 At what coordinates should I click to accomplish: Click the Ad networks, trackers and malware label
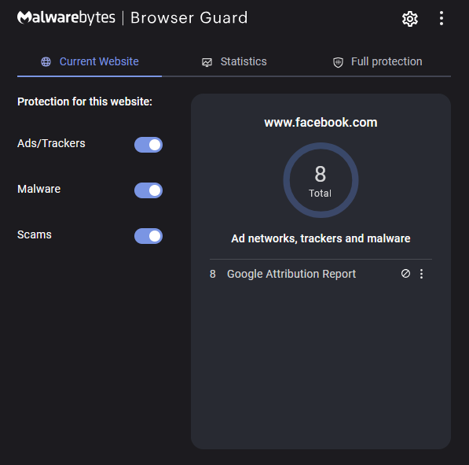tap(321, 238)
